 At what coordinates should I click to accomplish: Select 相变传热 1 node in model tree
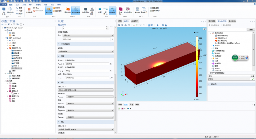click(17, 68)
